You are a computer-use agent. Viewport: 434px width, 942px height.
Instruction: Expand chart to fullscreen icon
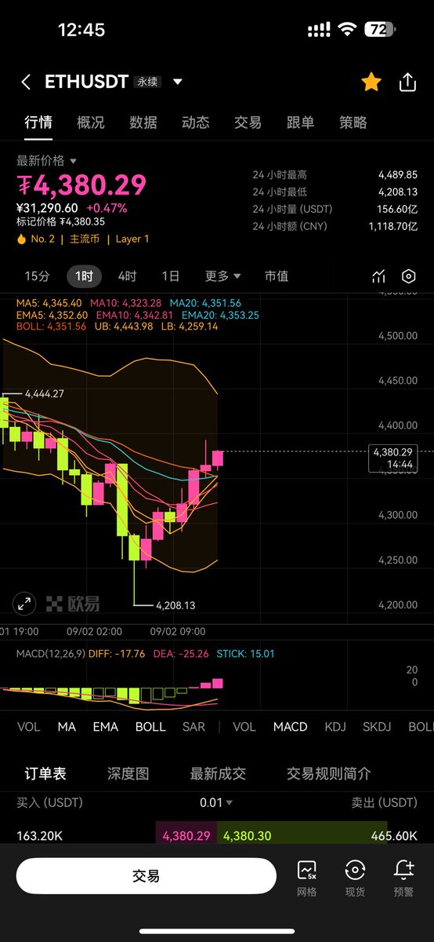tap(24, 604)
